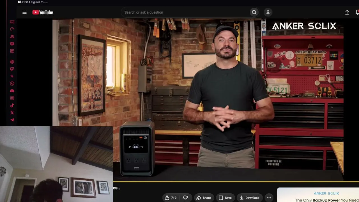
Task: Open Telegram in the sidebar
Action: pyautogui.click(x=12, y=120)
